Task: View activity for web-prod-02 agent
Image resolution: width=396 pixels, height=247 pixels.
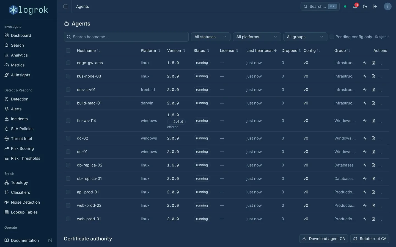Action: [365, 206]
